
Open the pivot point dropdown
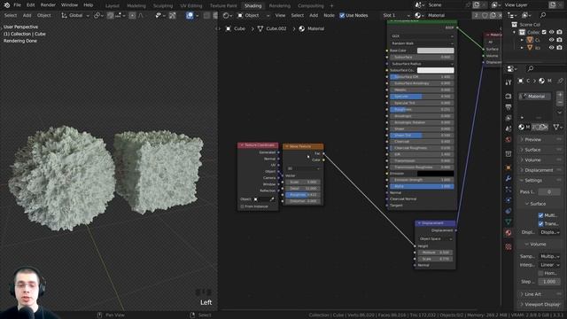97,16
